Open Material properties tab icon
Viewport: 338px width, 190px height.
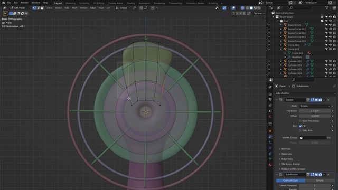[270, 165]
